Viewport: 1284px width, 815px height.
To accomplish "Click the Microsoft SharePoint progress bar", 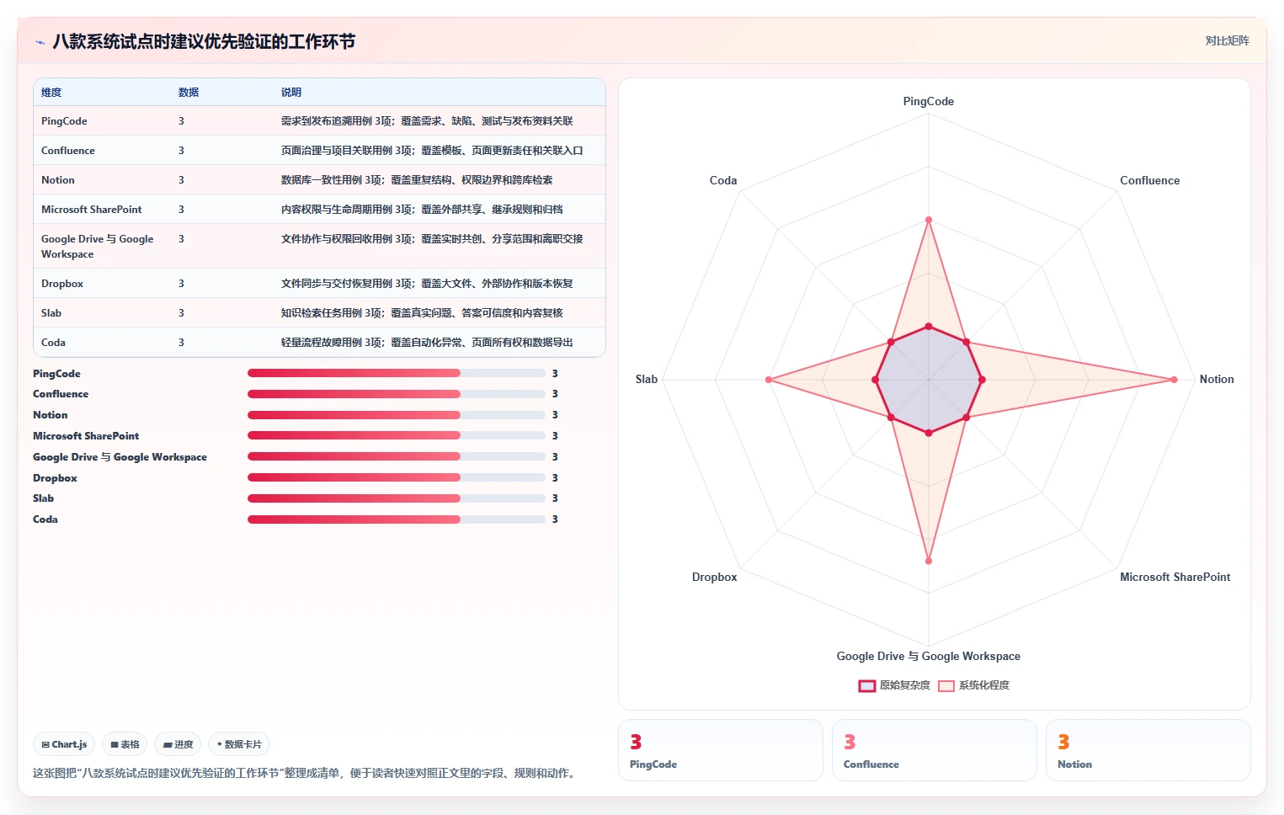I will 397,435.
